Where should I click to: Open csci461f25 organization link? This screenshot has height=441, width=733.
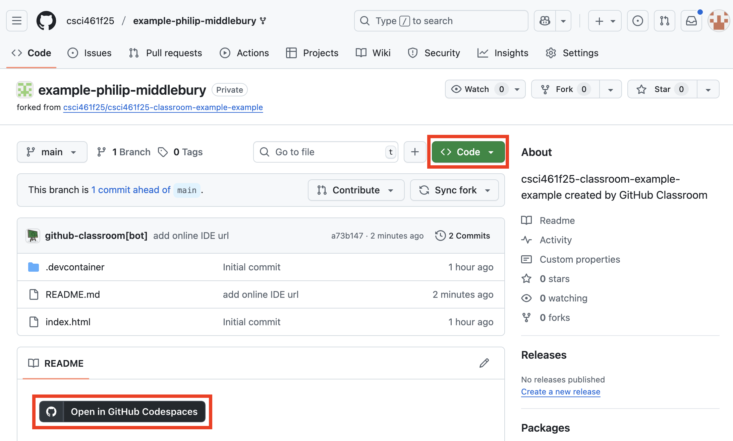point(90,21)
